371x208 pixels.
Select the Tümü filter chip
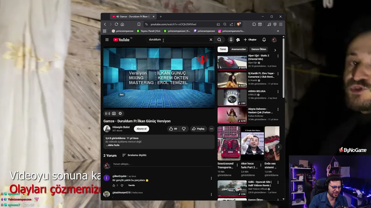223,49
